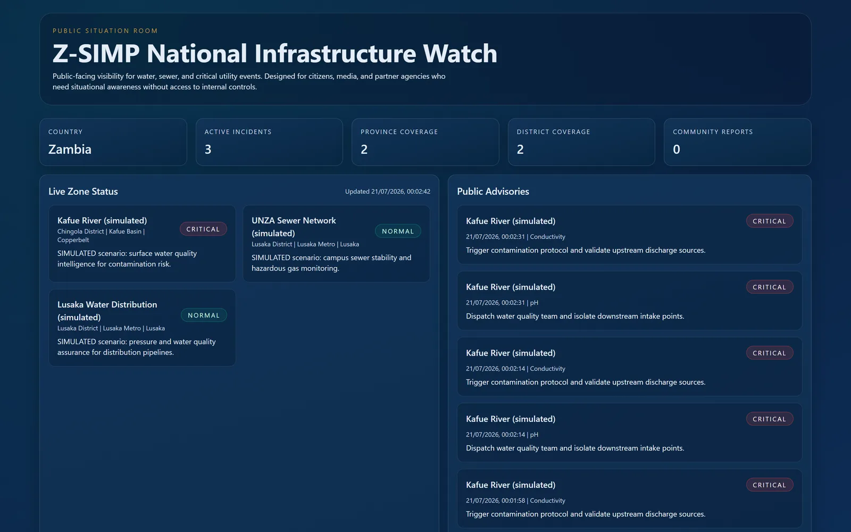Click the 'Live Zone Status' heading

[x=83, y=192]
